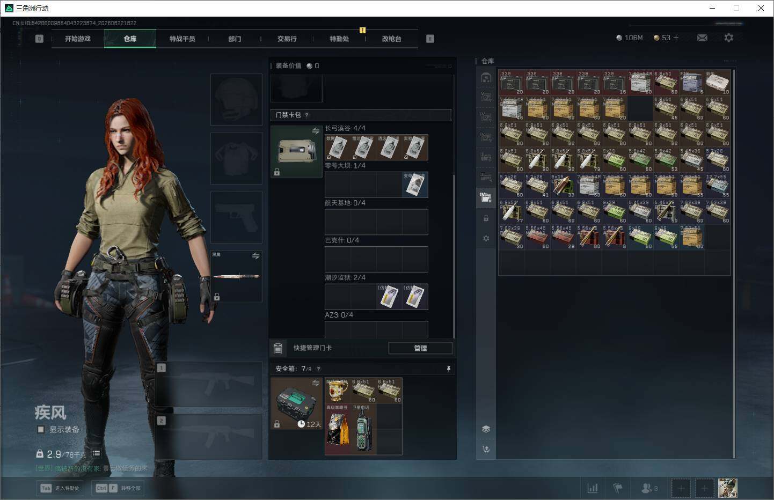Click the 潮汐监狱: 2/4 label
Image resolution: width=774 pixels, height=500 pixels.
click(x=345, y=277)
